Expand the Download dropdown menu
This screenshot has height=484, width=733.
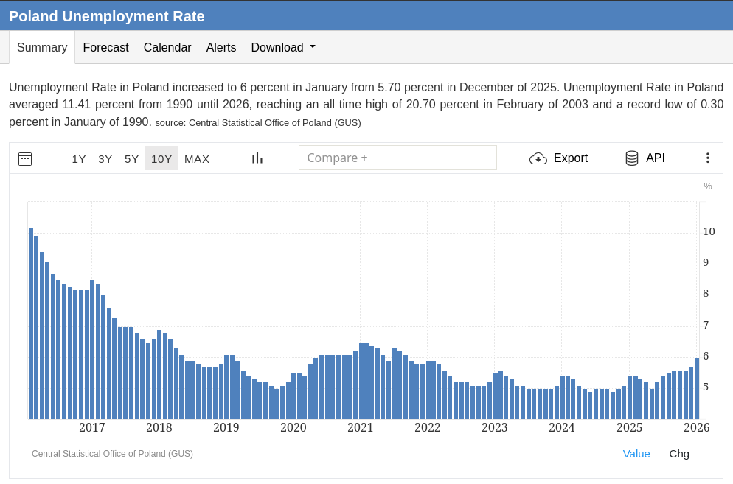tap(283, 47)
